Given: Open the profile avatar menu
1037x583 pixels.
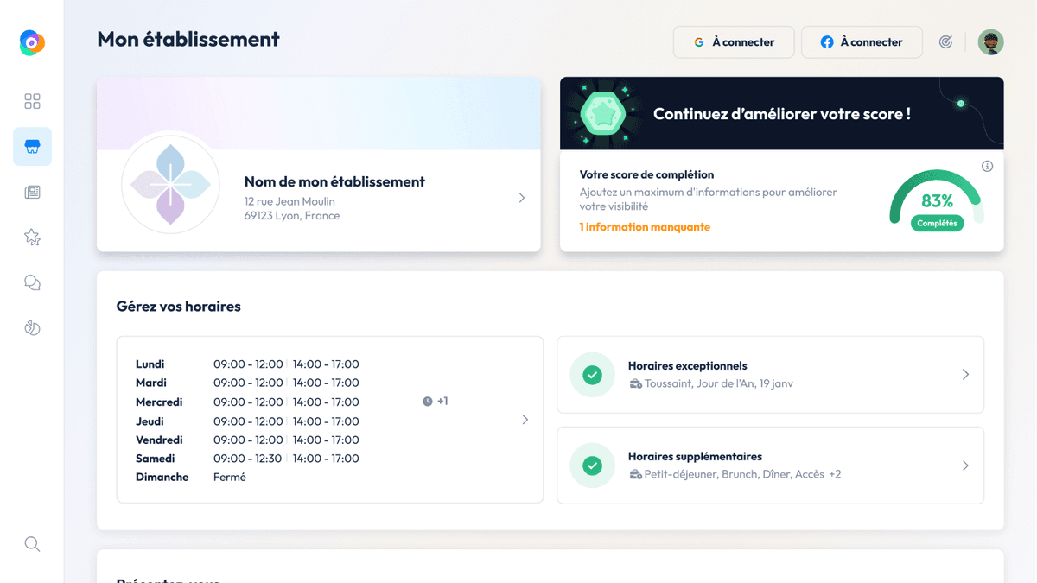Looking at the screenshot, I should (990, 41).
